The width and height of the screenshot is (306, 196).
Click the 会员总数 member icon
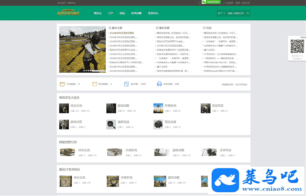(x=159, y=84)
